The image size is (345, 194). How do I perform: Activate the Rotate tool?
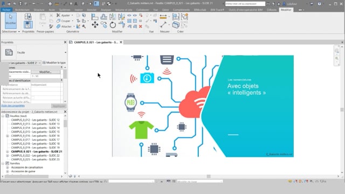113,25
